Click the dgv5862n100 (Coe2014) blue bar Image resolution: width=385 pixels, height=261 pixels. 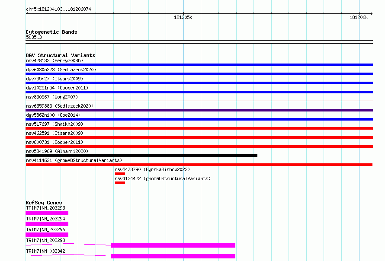click(199, 119)
